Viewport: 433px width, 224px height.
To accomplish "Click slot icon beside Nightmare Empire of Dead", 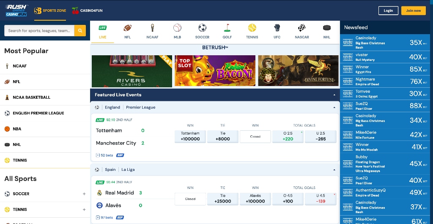I will pos(348,81).
